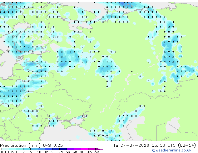This screenshot has width=198, height=153.
Task: Click the 20–25 mm legend color swatch
Action: tap(56, 149)
